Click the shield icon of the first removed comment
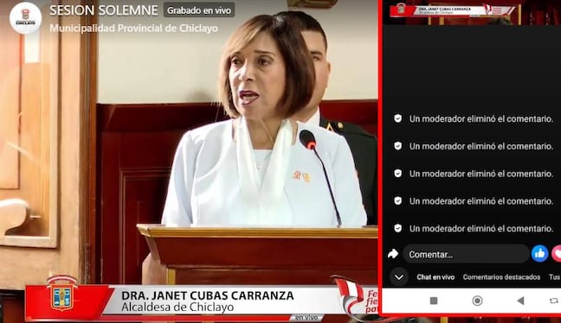Image resolution: width=561 pixels, height=323 pixels. click(x=398, y=118)
